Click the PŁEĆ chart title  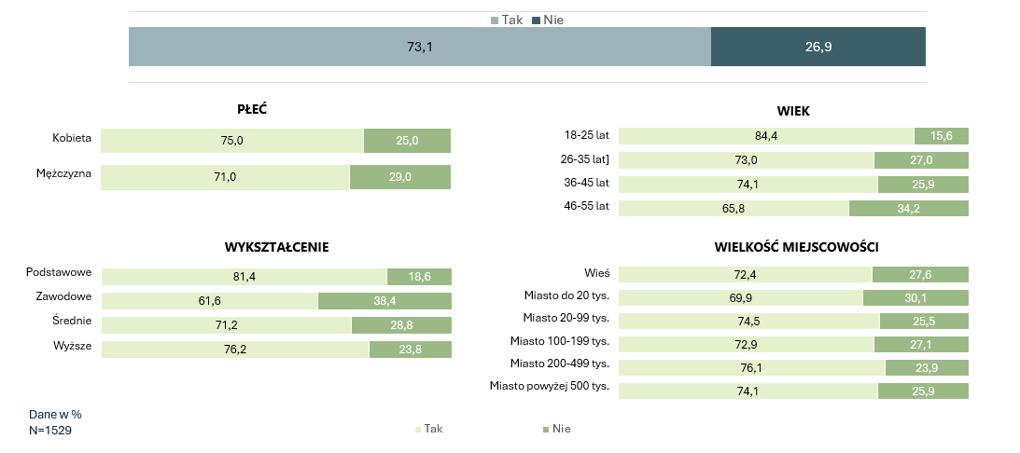pyautogui.click(x=252, y=110)
